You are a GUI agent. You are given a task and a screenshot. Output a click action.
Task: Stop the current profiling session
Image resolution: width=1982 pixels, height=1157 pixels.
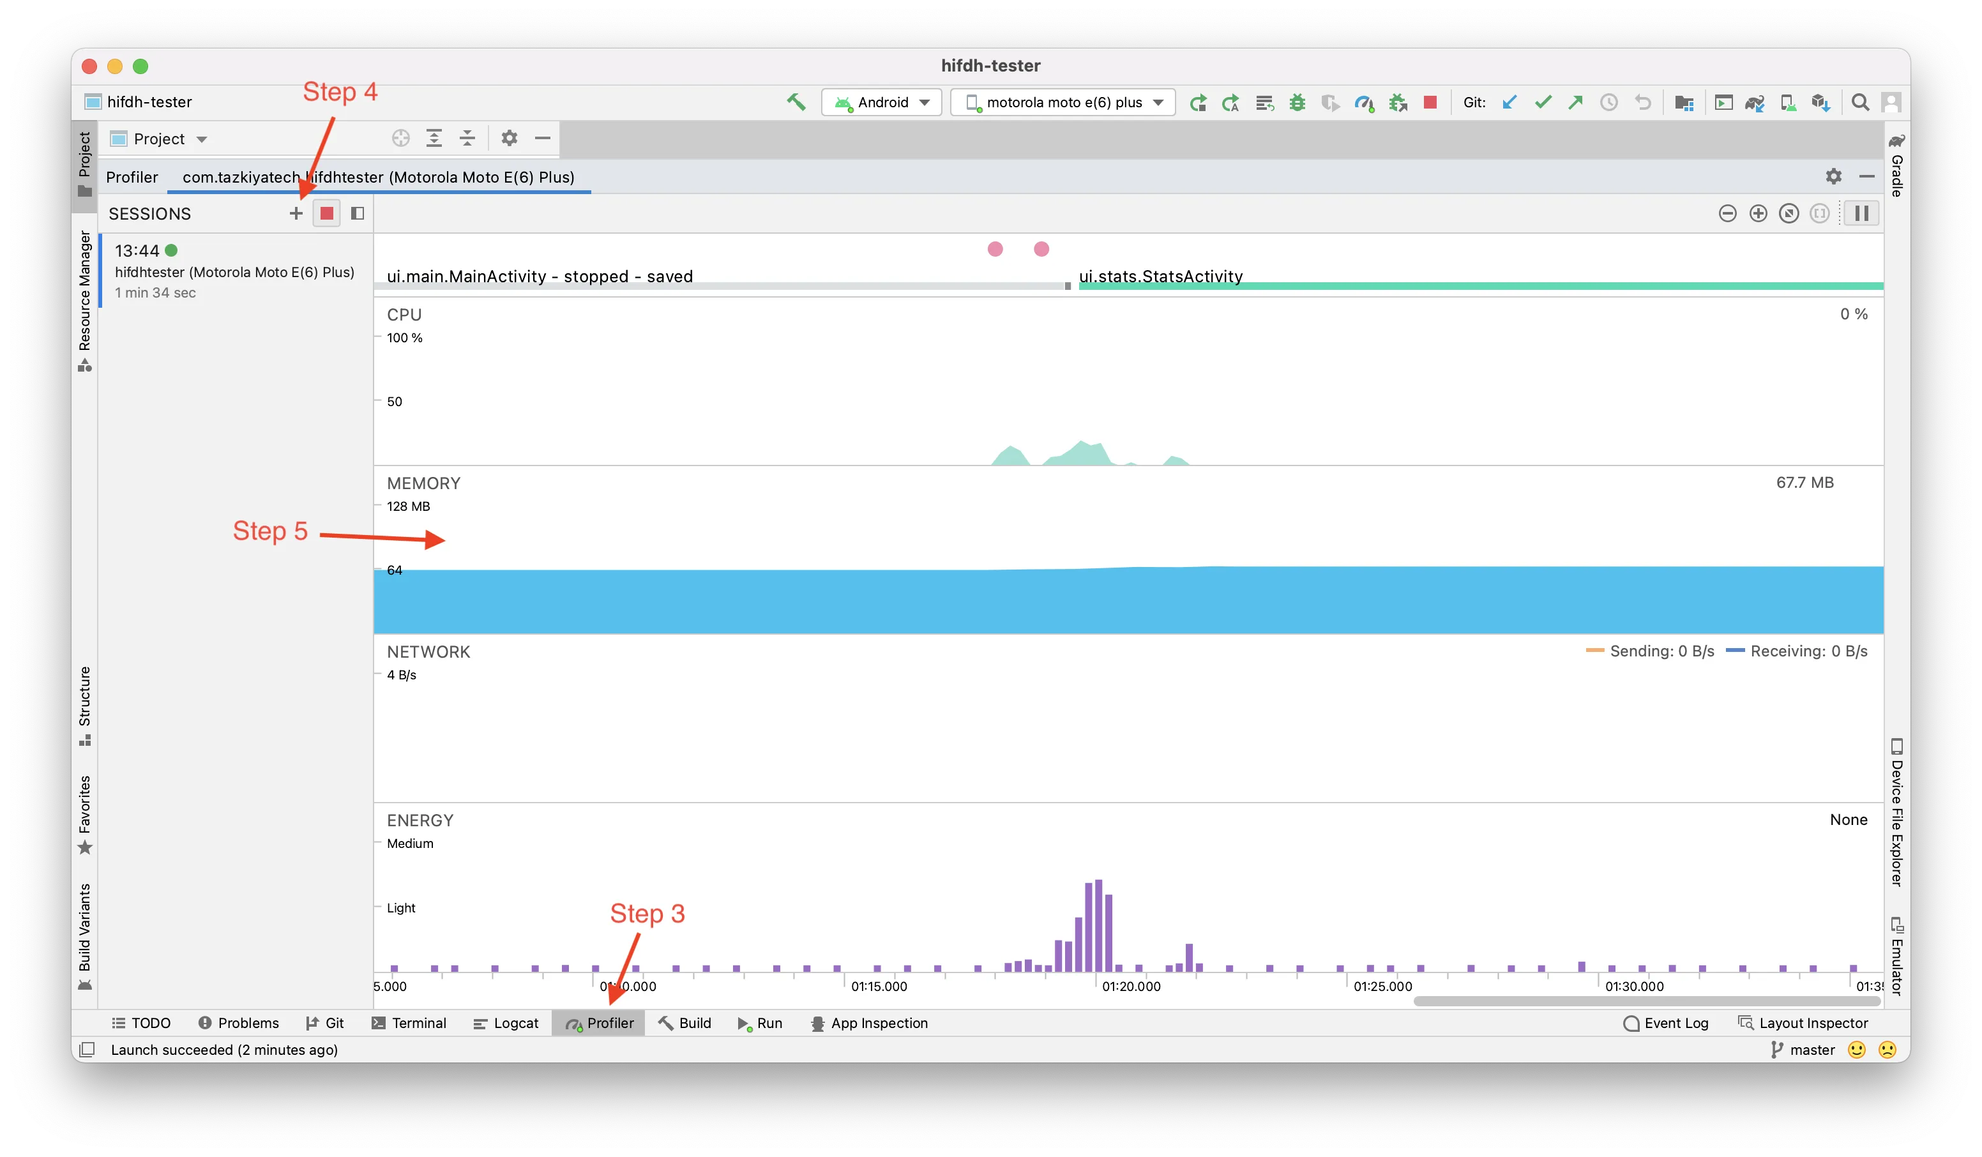[x=326, y=213]
